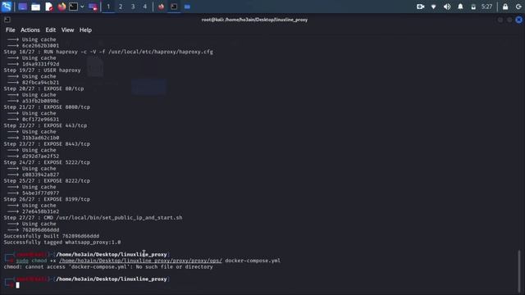Click the log out session icon
The width and height of the screenshot is (525, 295).
(518, 7)
